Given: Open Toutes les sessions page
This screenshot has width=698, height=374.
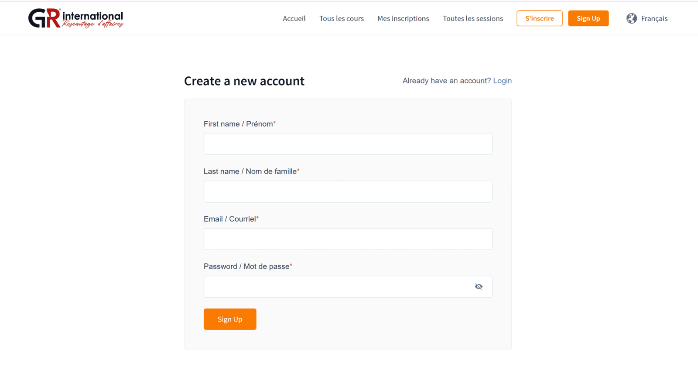Looking at the screenshot, I should (x=473, y=18).
